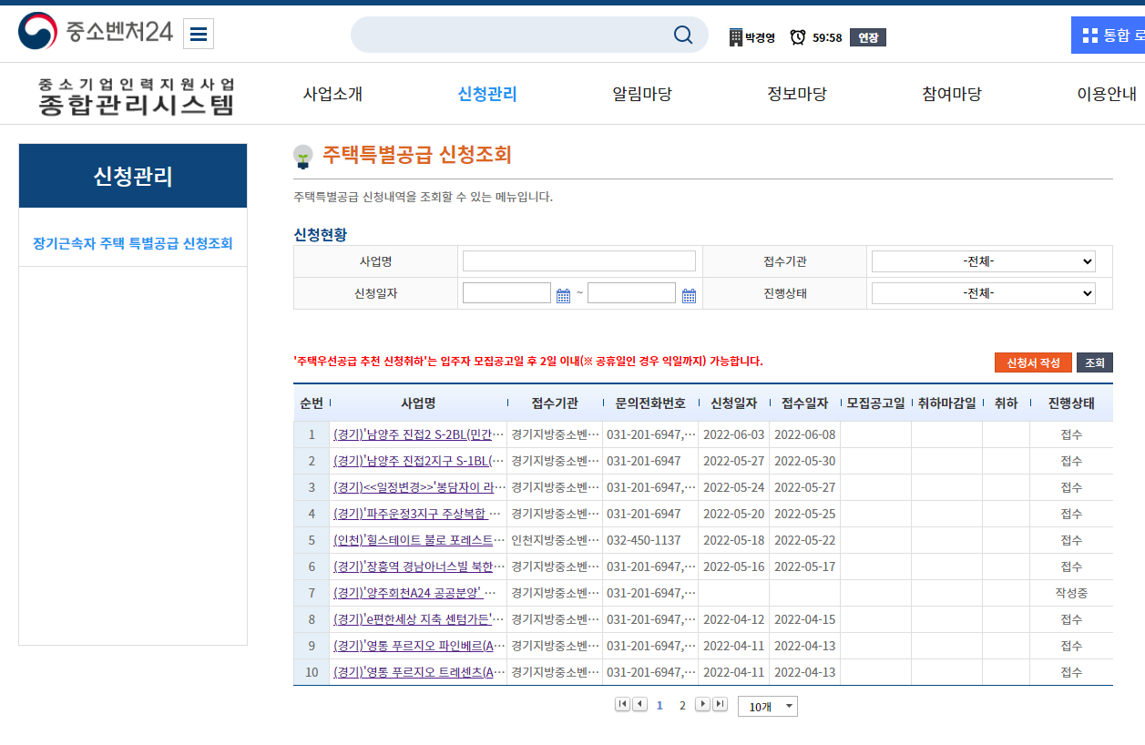The height and width of the screenshot is (745, 1145).
Task: Click 2022-06-08 receipt date cell
Action: (x=804, y=434)
